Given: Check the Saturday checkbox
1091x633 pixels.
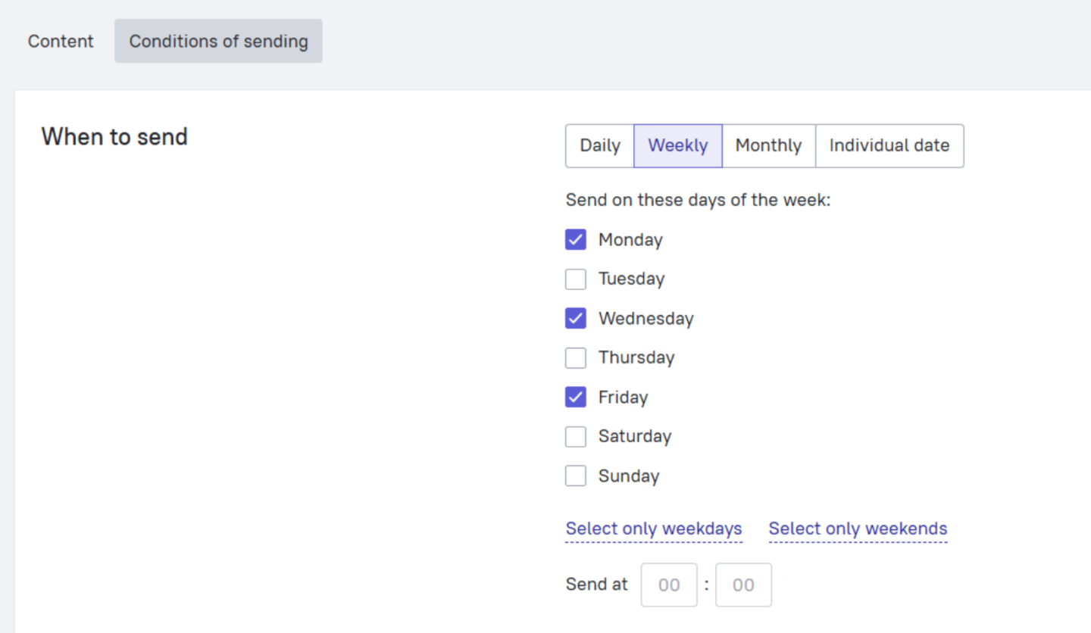Looking at the screenshot, I should [576, 437].
